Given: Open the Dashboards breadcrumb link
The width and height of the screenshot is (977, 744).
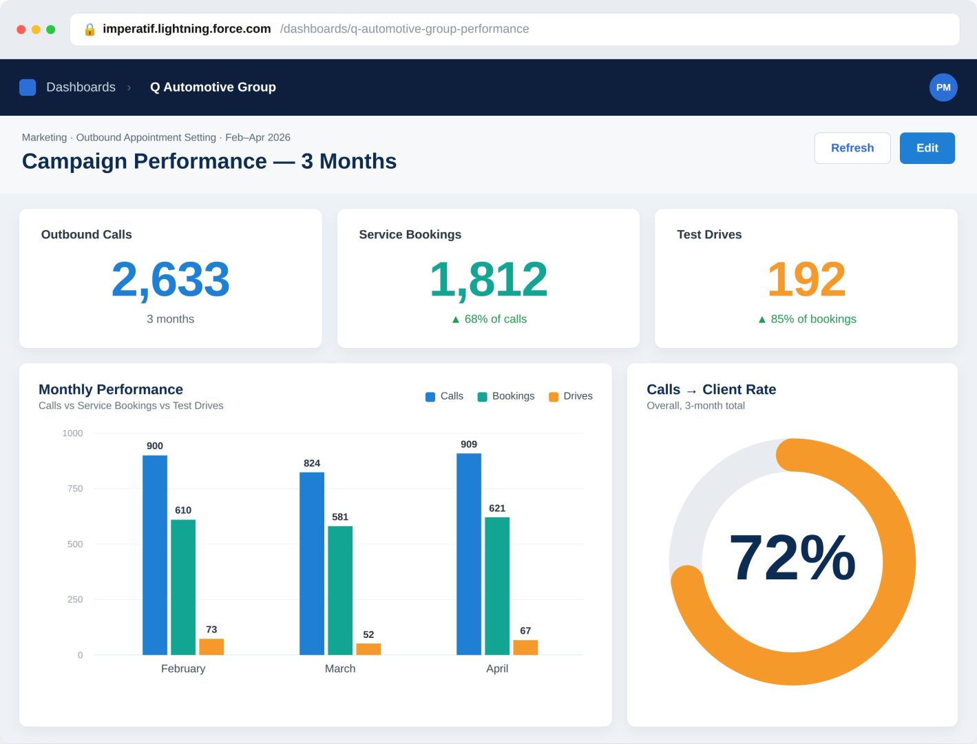Looking at the screenshot, I should coord(81,87).
